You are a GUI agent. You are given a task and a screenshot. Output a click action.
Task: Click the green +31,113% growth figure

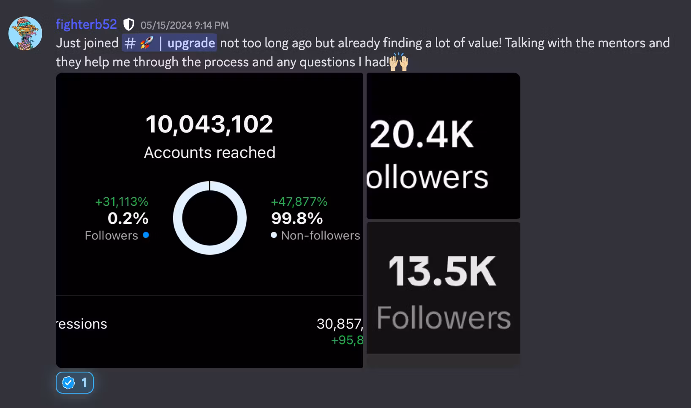tap(122, 202)
